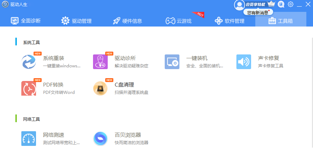
Task: Click the 一键重装windows... description
Action: pos(62,66)
